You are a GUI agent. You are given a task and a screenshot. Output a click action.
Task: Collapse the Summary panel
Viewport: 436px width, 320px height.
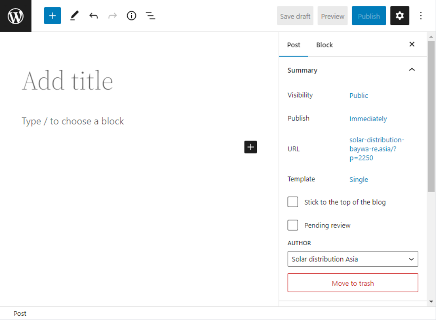pyautogui.click(x=412, y=70)
